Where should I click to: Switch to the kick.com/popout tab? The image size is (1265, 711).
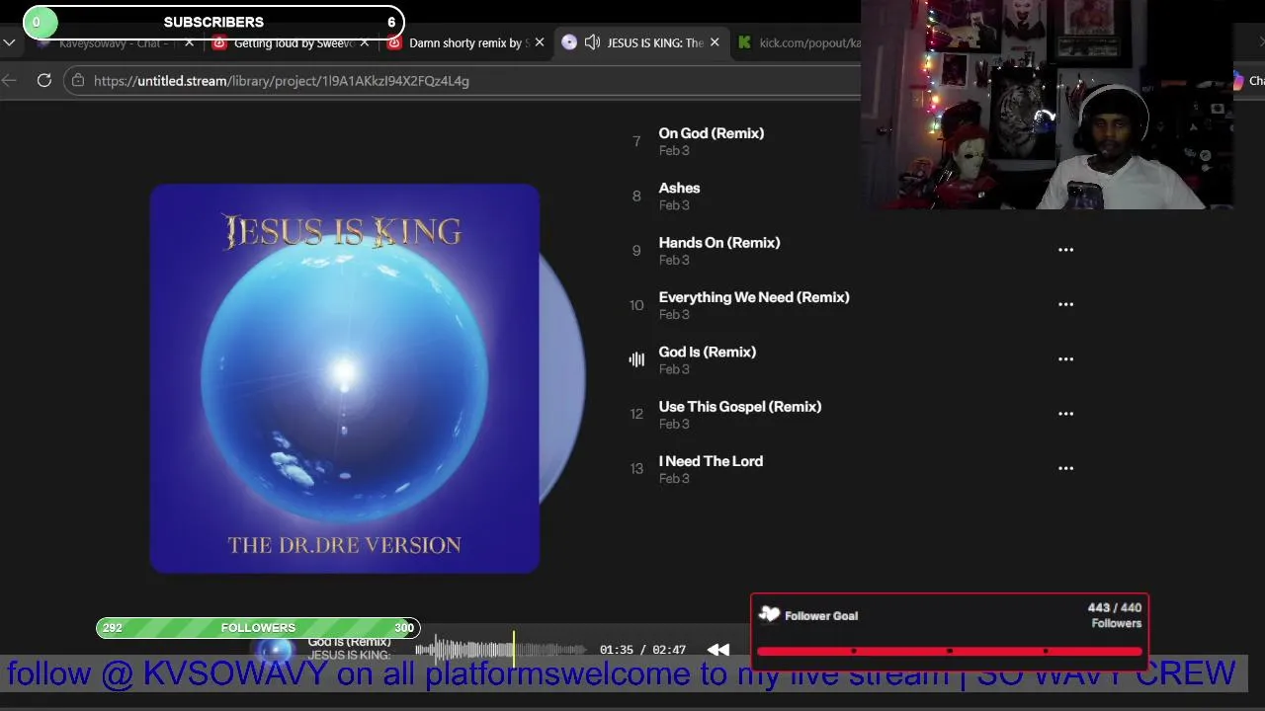tap(801, 42)
